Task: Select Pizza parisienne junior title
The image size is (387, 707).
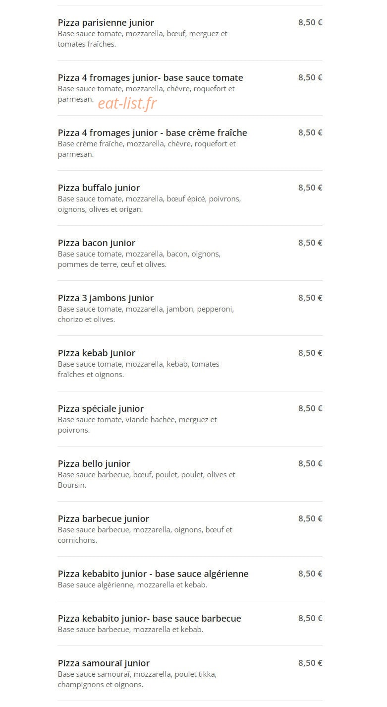Action: coord(106,23)
